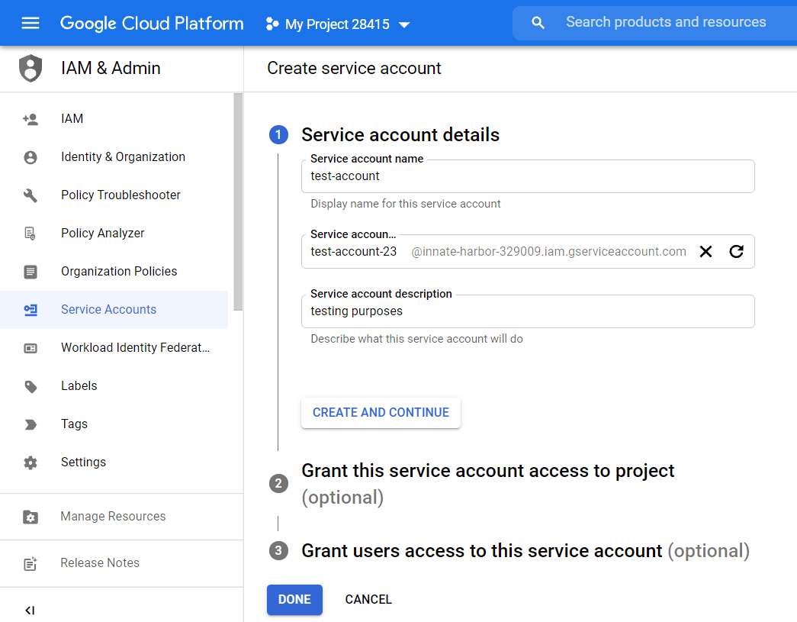Collapse the navigation sidebar
Screen dimensions: 797x622
pos(29,610)
